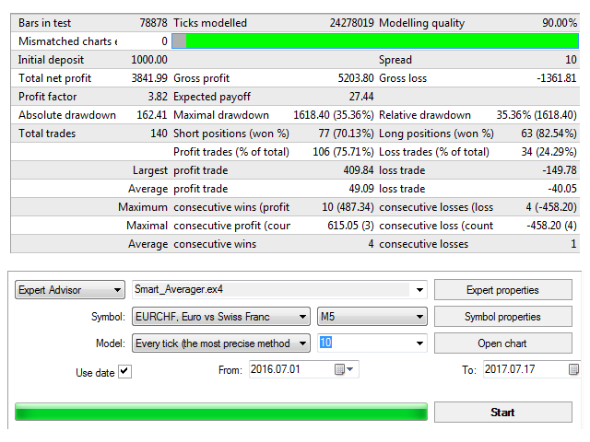Click consecutive losses value 4 (-458.20)
This screenshot has height=442, width=590.
(x=551, y=207)
